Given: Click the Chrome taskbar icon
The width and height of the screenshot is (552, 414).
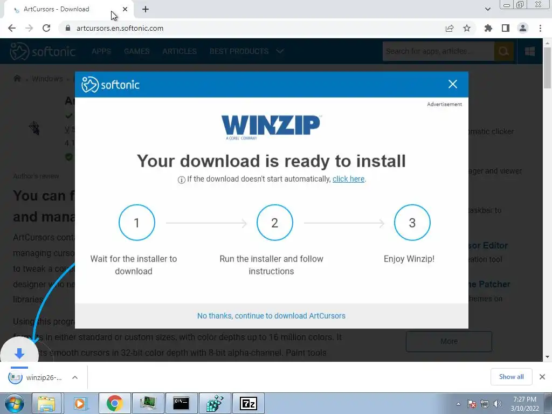Looking at the screenshot, I should coord(114,403).
